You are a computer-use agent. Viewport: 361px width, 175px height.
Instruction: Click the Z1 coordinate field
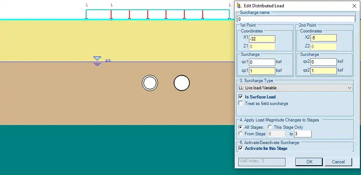coord(262,47)
